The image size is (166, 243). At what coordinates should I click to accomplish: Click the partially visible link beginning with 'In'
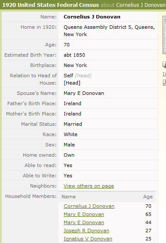[x=164, y=74]
